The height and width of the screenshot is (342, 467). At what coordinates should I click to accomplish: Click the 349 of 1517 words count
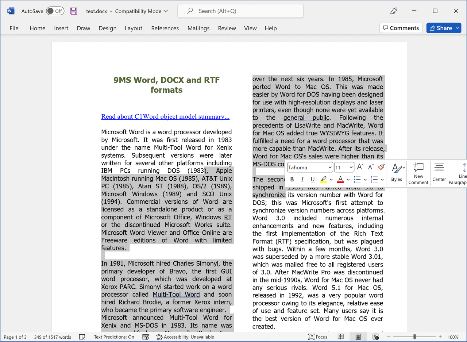pos(53,337)
